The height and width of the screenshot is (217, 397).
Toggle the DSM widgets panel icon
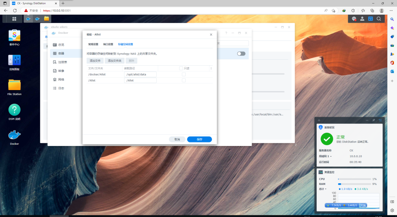(x=370, y=19)
